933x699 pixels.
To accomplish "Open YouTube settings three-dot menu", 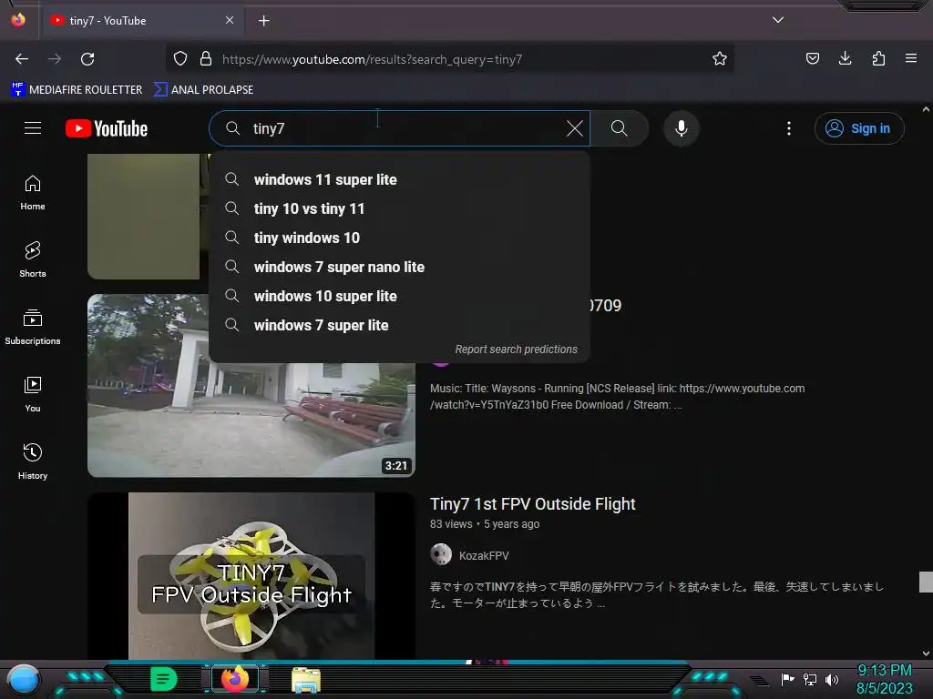I will pyautogui.click(x=789, y=128).
